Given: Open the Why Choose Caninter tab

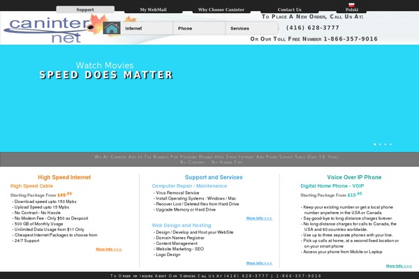Looking at the screenshot, I should click(221, 10).
